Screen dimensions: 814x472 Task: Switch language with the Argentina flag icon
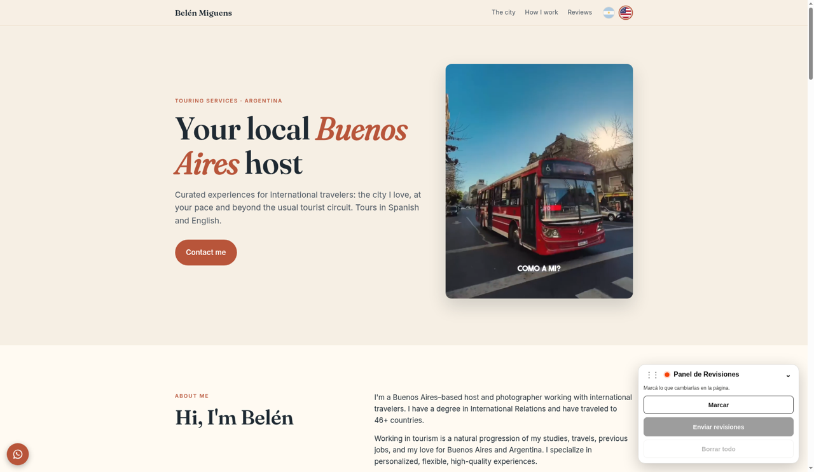(x=609, y=13)
